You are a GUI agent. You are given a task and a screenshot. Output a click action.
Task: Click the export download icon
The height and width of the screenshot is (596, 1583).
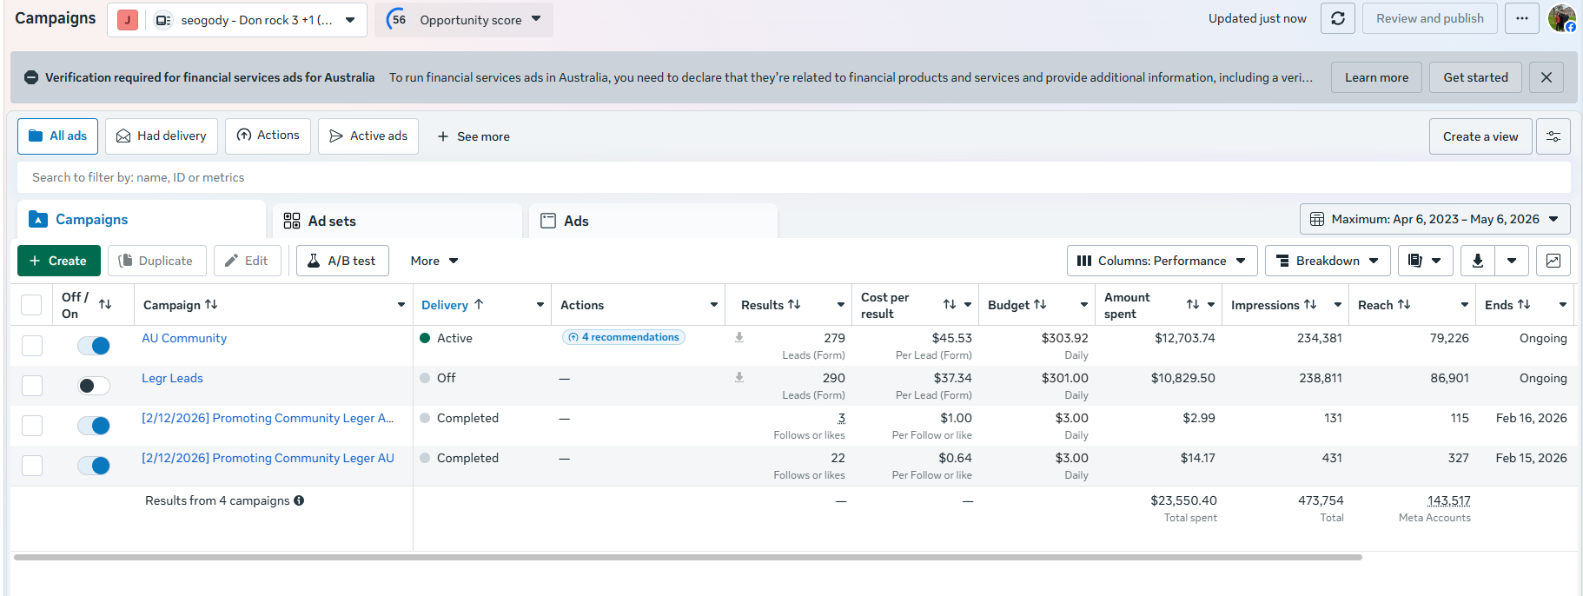coord(1477,261)
